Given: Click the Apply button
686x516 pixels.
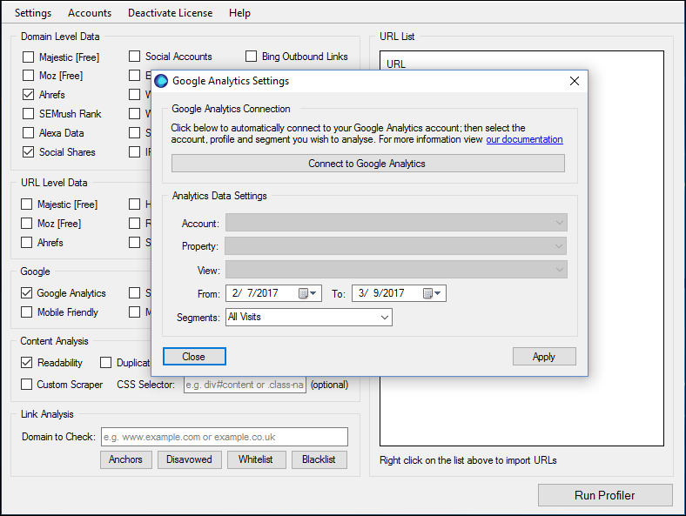Looking at the screenshot, I should 544,357.
